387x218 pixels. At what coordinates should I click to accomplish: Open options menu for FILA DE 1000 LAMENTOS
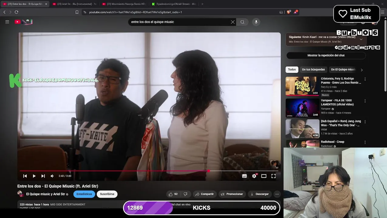pyautogui.click(x=365, y=101)
